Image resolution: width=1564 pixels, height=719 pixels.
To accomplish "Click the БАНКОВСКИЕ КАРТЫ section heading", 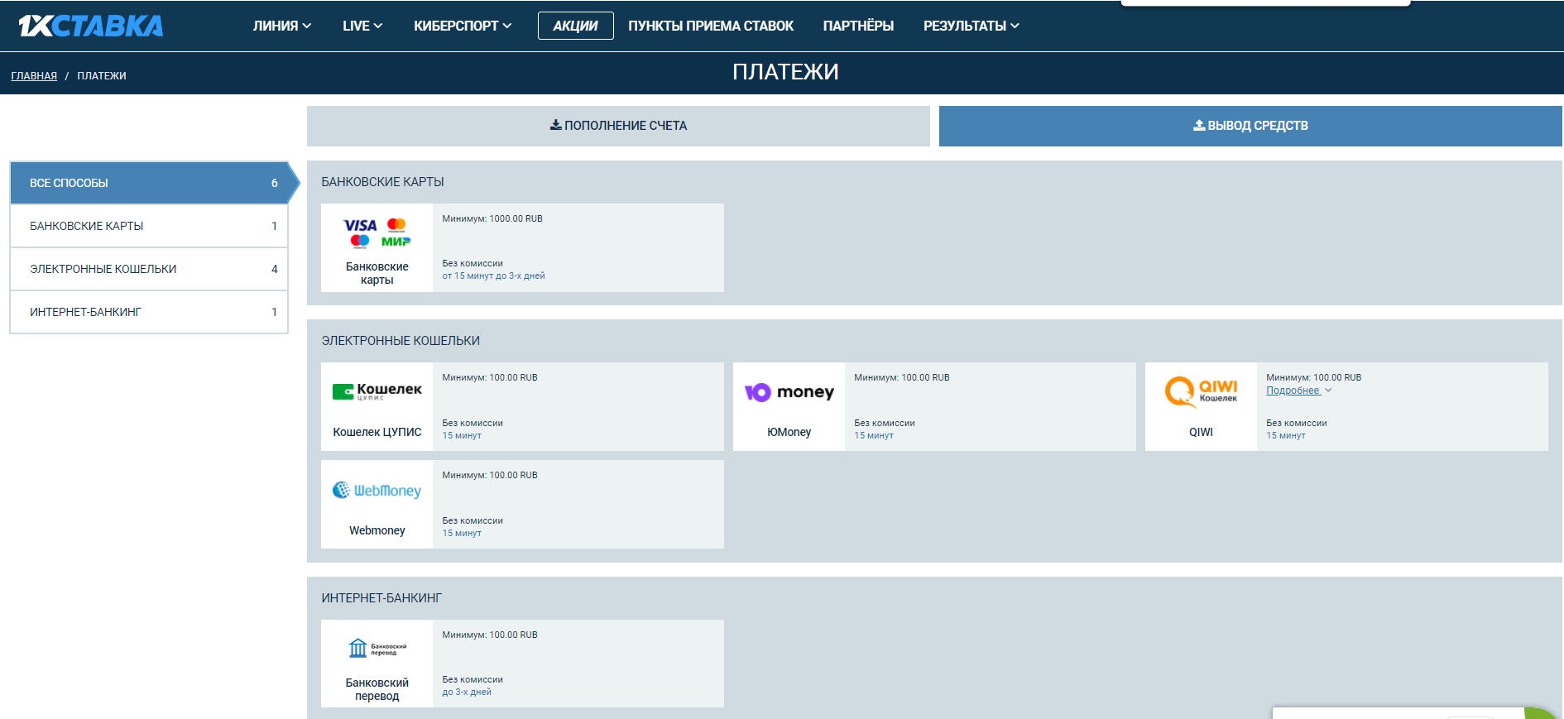I will tap(382, 182).
